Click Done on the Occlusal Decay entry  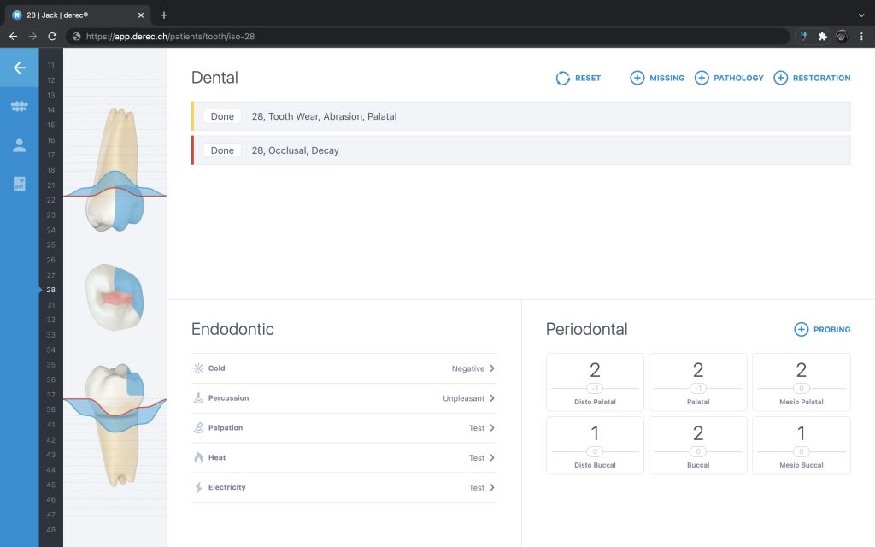tap(222, 150)
